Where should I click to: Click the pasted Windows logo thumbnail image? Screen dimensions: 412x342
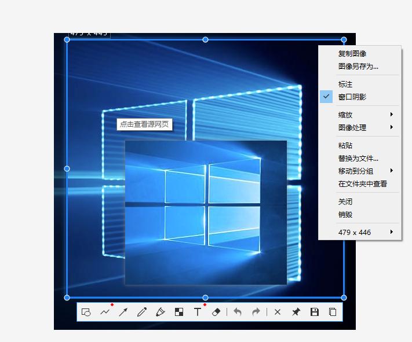[206, 212]
